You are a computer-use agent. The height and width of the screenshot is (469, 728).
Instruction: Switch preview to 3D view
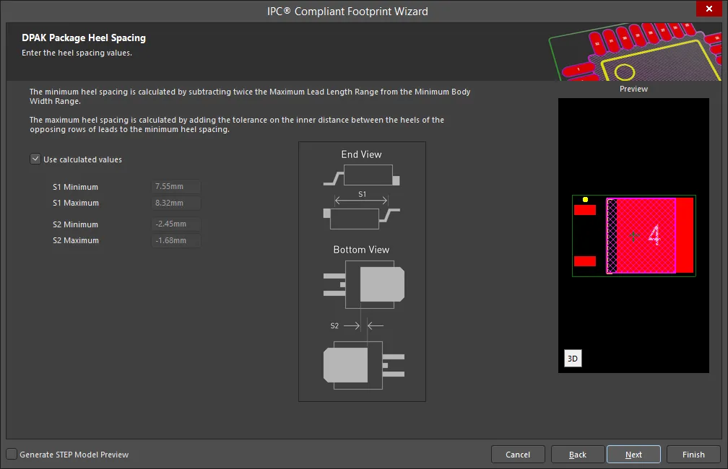coord(573,358)
